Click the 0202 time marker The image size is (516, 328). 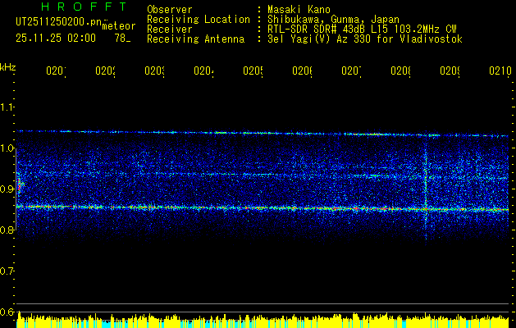coord(105,71)
